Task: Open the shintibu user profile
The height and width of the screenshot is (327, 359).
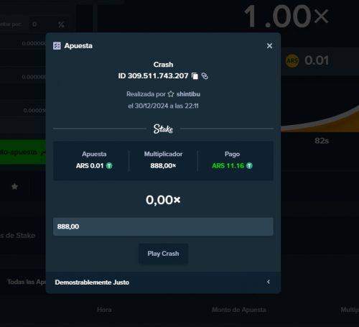Action: 188,94
